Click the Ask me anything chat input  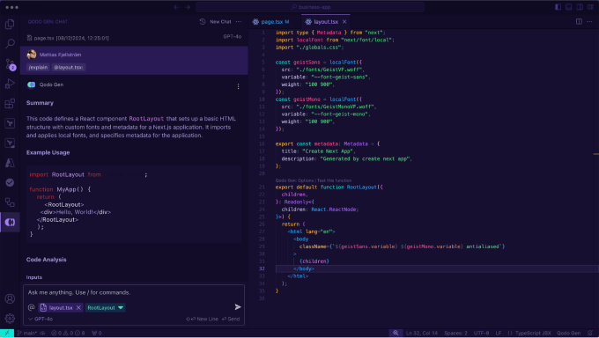coord(134,292)
